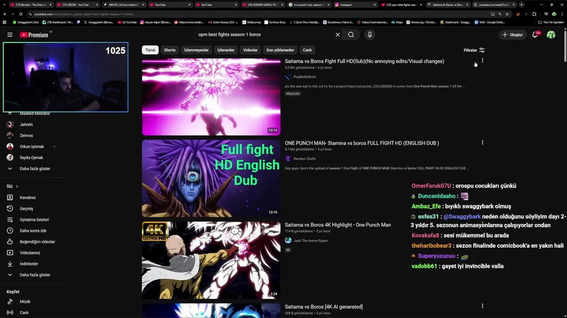Expand the Siz section chevron

[x=17, y=186]
